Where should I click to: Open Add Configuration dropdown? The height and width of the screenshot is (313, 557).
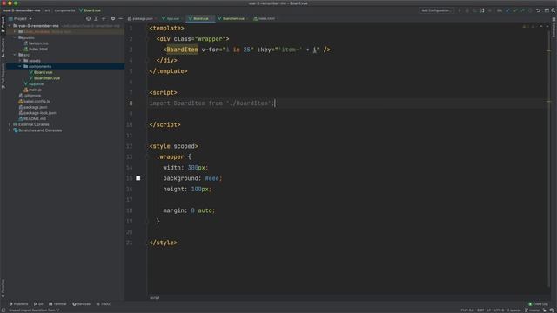[x=437, y=10]
